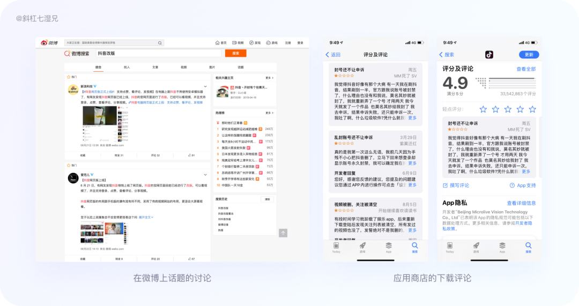This screenshot has width=579, height=306.
Task: Select the 视频 results tab
Action: point(183,67)
